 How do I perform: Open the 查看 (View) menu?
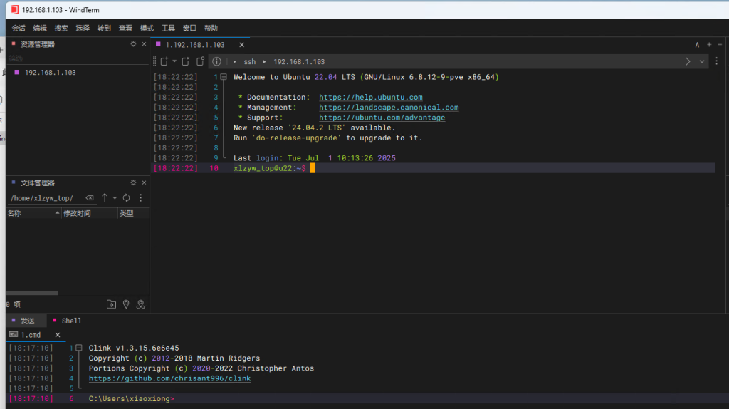pos(125,28)
